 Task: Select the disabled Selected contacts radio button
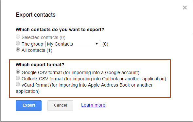(18, 37)
